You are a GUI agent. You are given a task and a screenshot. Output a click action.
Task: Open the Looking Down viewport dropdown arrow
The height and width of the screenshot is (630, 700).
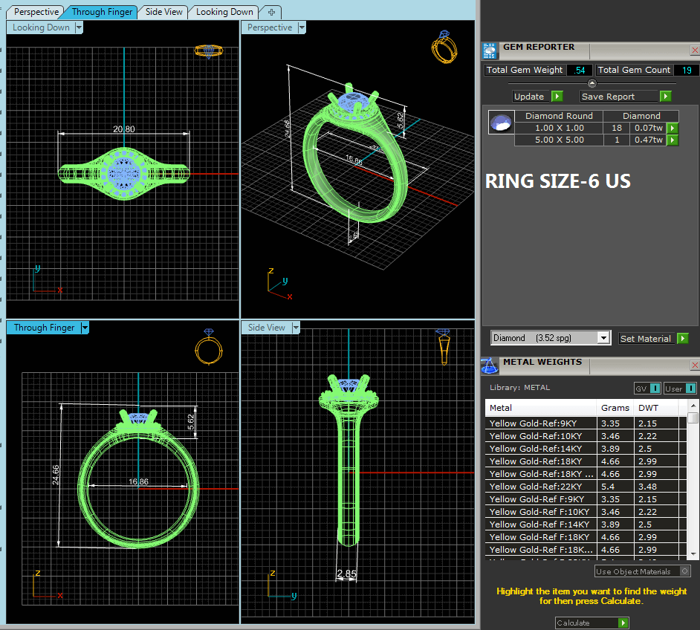79,27
